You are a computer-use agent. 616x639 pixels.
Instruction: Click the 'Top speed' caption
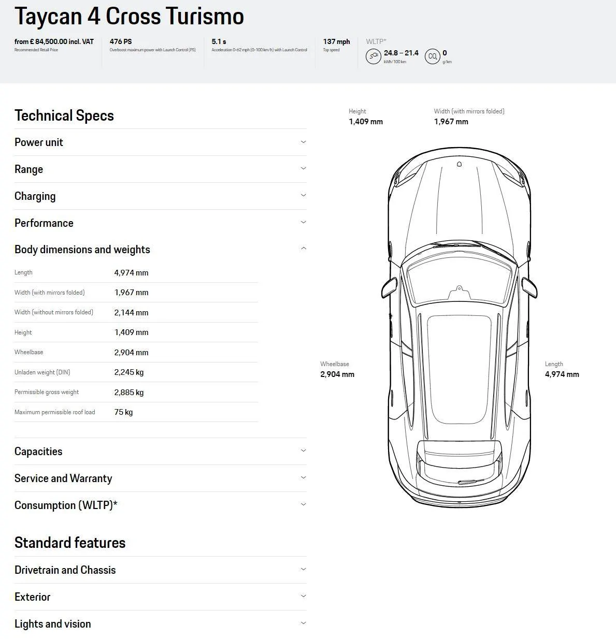click(331, 50)
